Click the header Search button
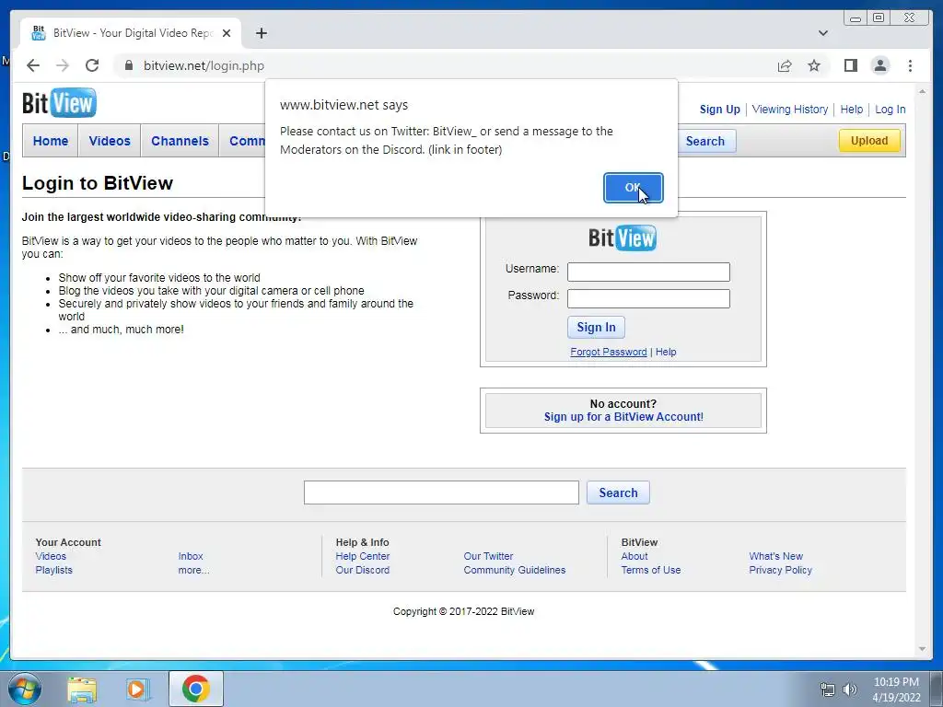Screen dimensions: 943x707 704,141
